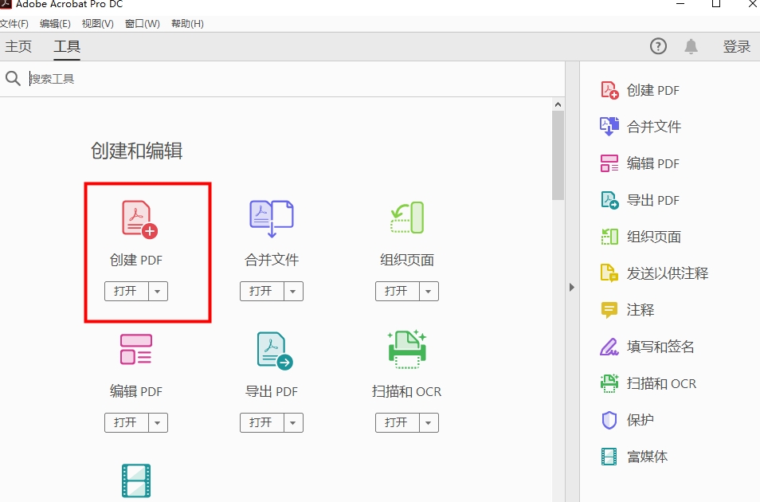Viewport: 760px width, 502px height.
Task: Open the dropdown next to 合并文件 打开 button
Action: coord(294,291)
